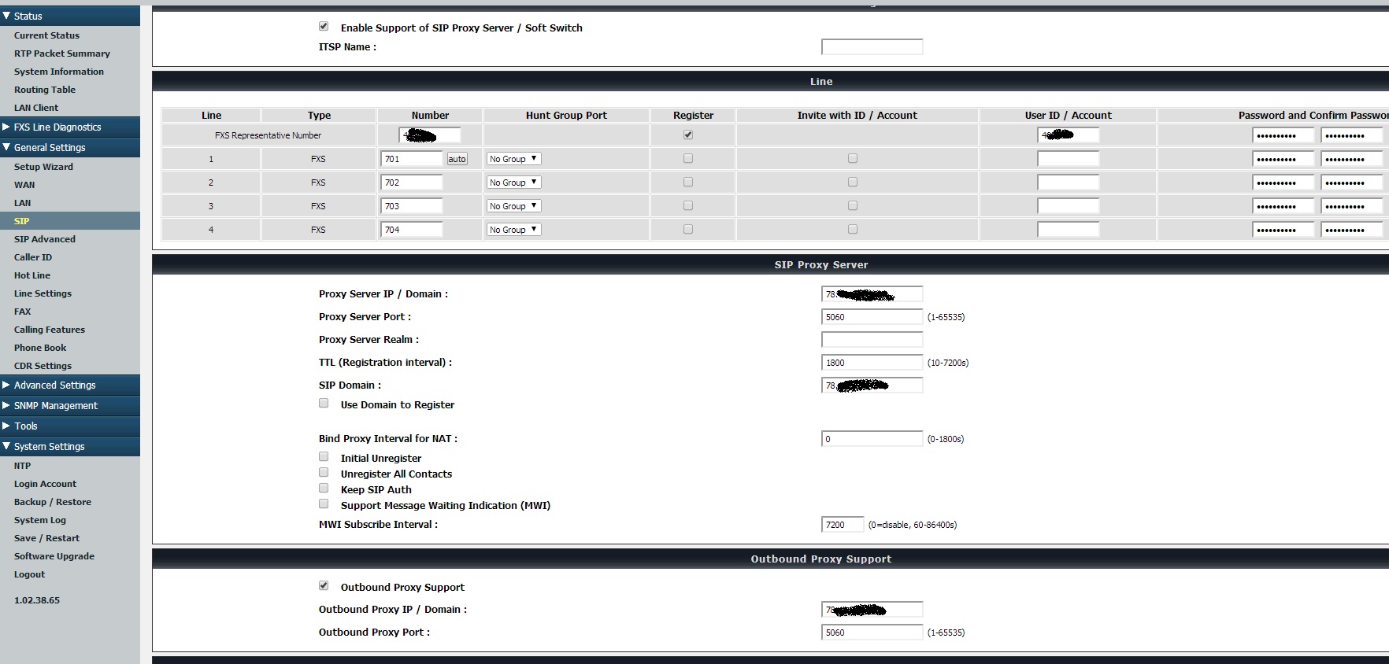Open Current Status page
The width and height of the screenshot is (1389, 664).
(46, 35)
